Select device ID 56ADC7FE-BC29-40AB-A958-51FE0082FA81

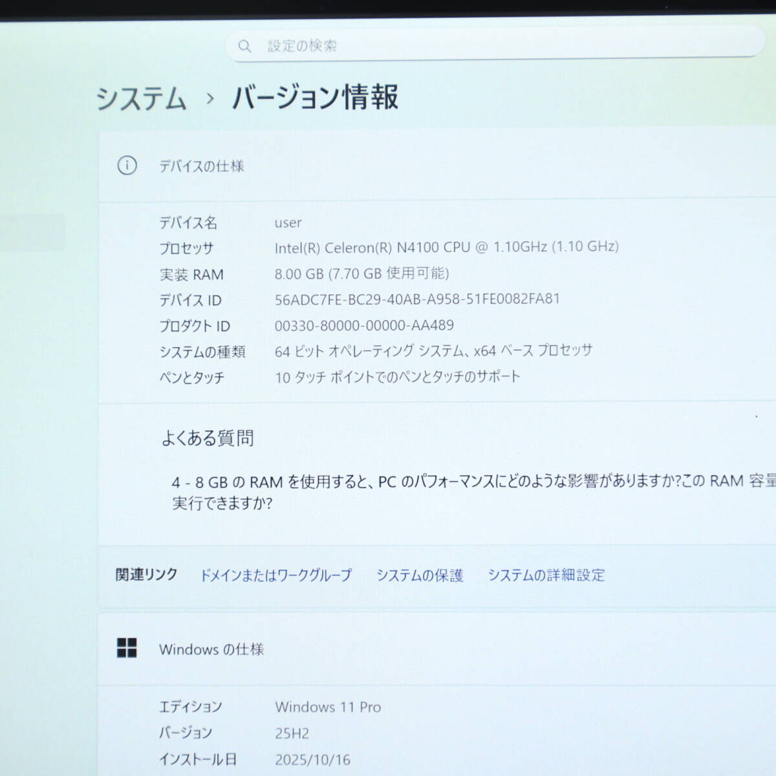(417, 299)
